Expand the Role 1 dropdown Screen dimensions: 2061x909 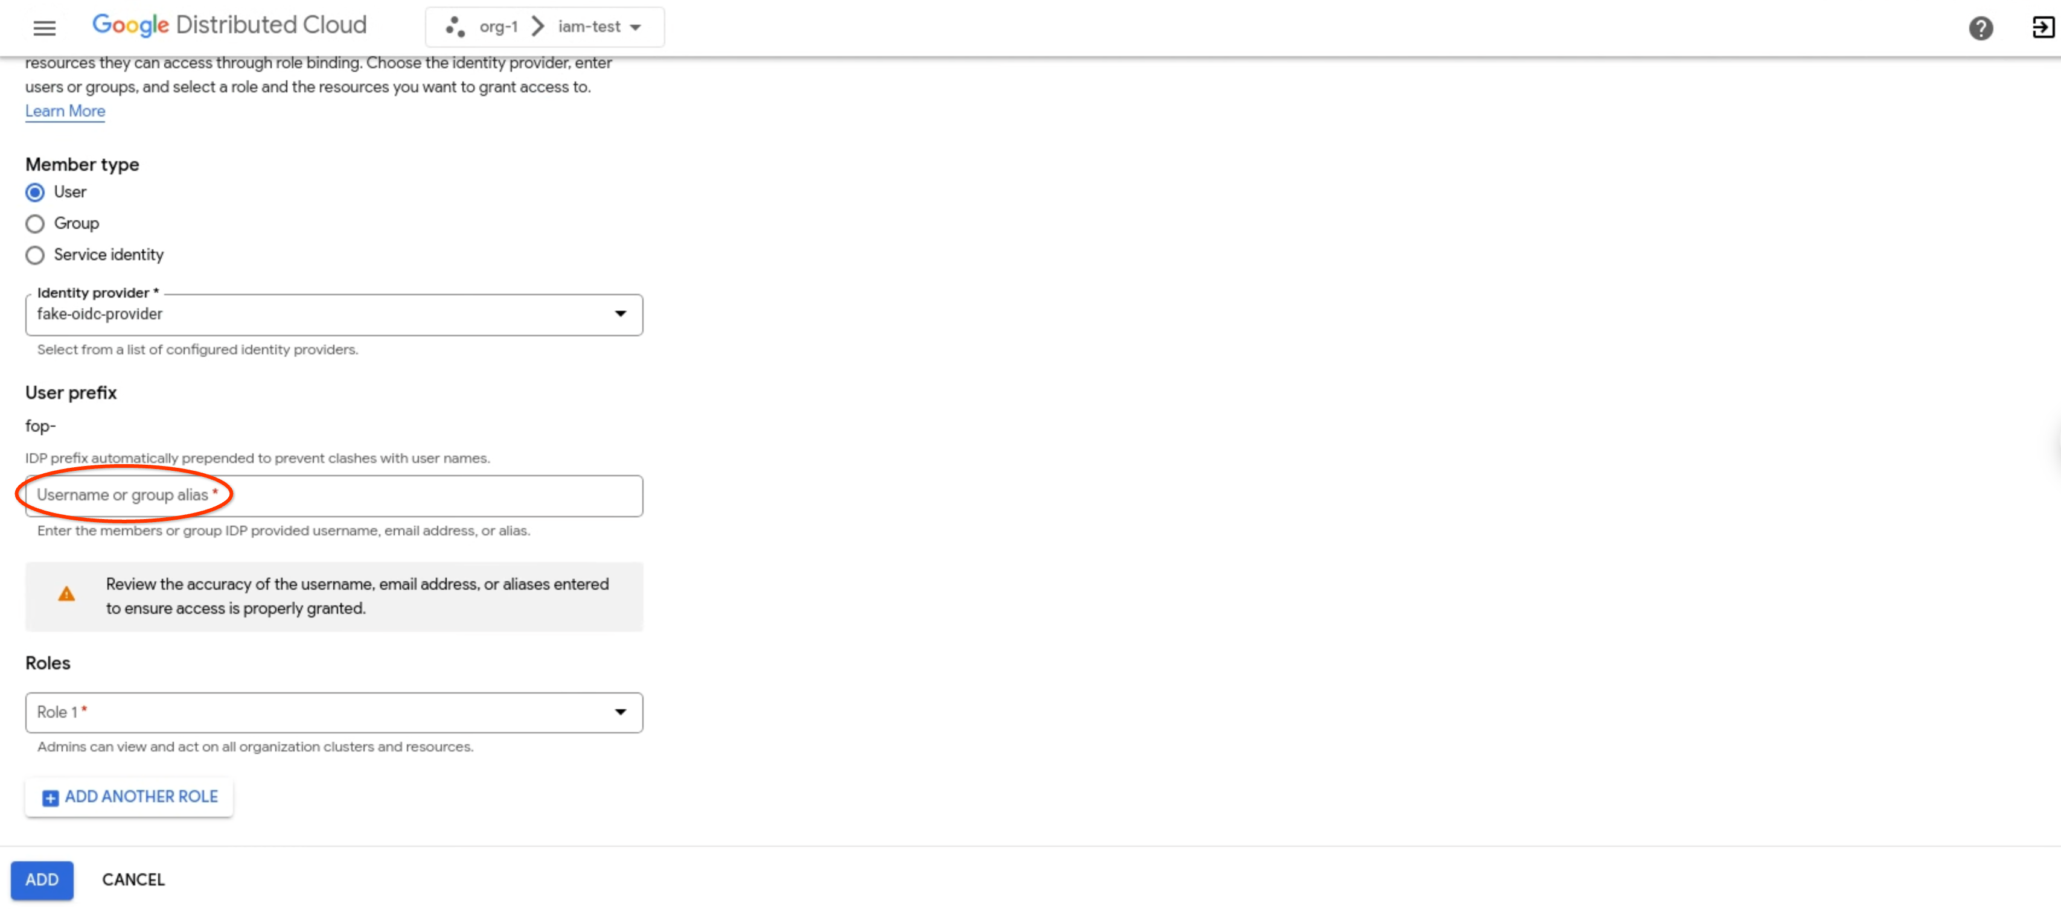click(334, 712)
